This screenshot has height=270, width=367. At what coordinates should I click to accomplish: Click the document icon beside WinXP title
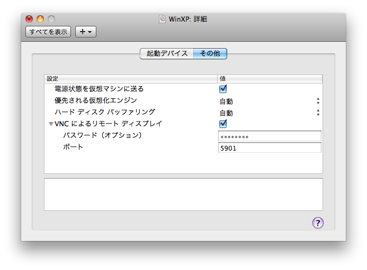(x=162, y=19)
